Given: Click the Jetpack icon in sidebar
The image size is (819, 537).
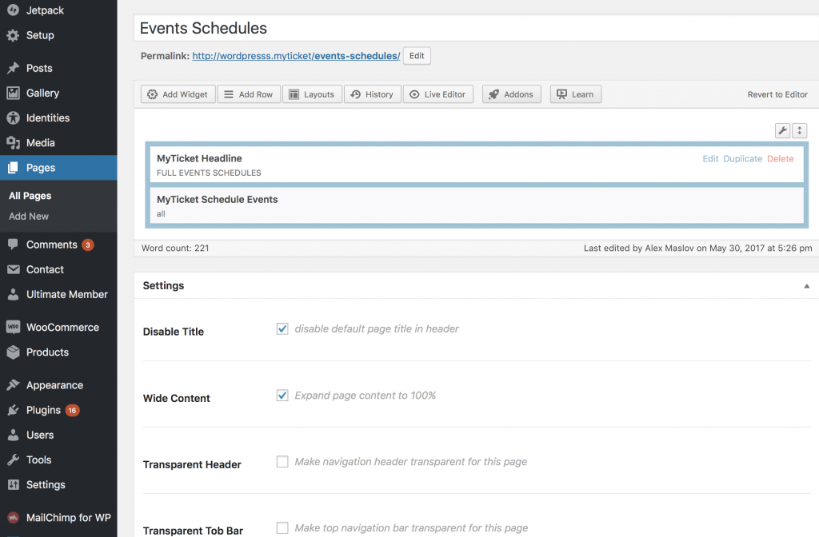Looking at the screenshot, I should point(13,10).
